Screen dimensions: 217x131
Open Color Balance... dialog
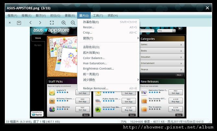108,58
